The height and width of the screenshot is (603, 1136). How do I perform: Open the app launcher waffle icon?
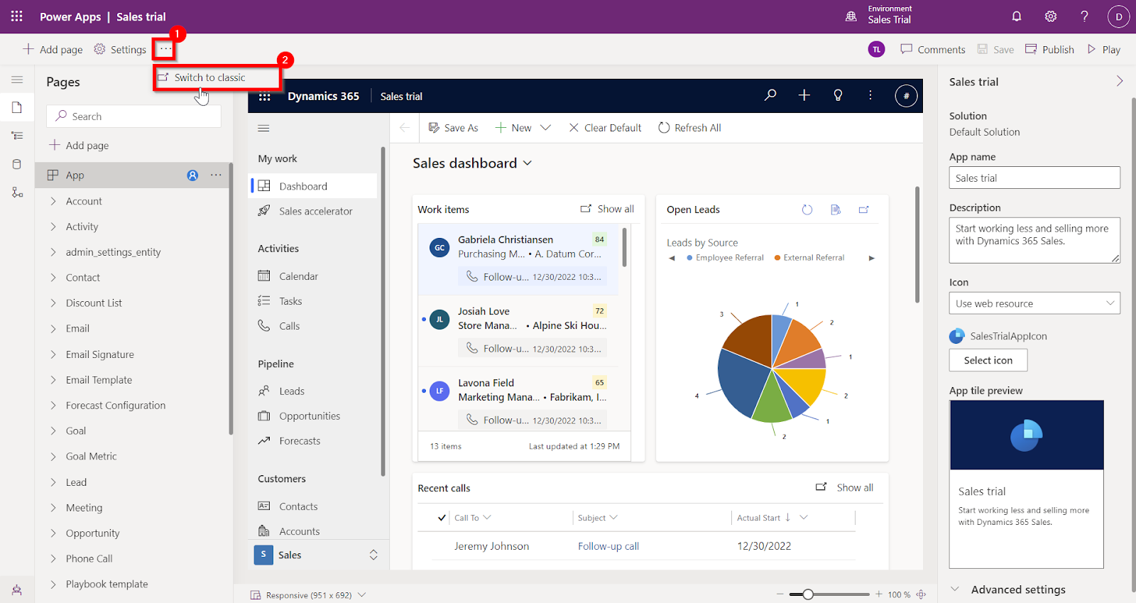pyautogui.click(x=17, y=16)
